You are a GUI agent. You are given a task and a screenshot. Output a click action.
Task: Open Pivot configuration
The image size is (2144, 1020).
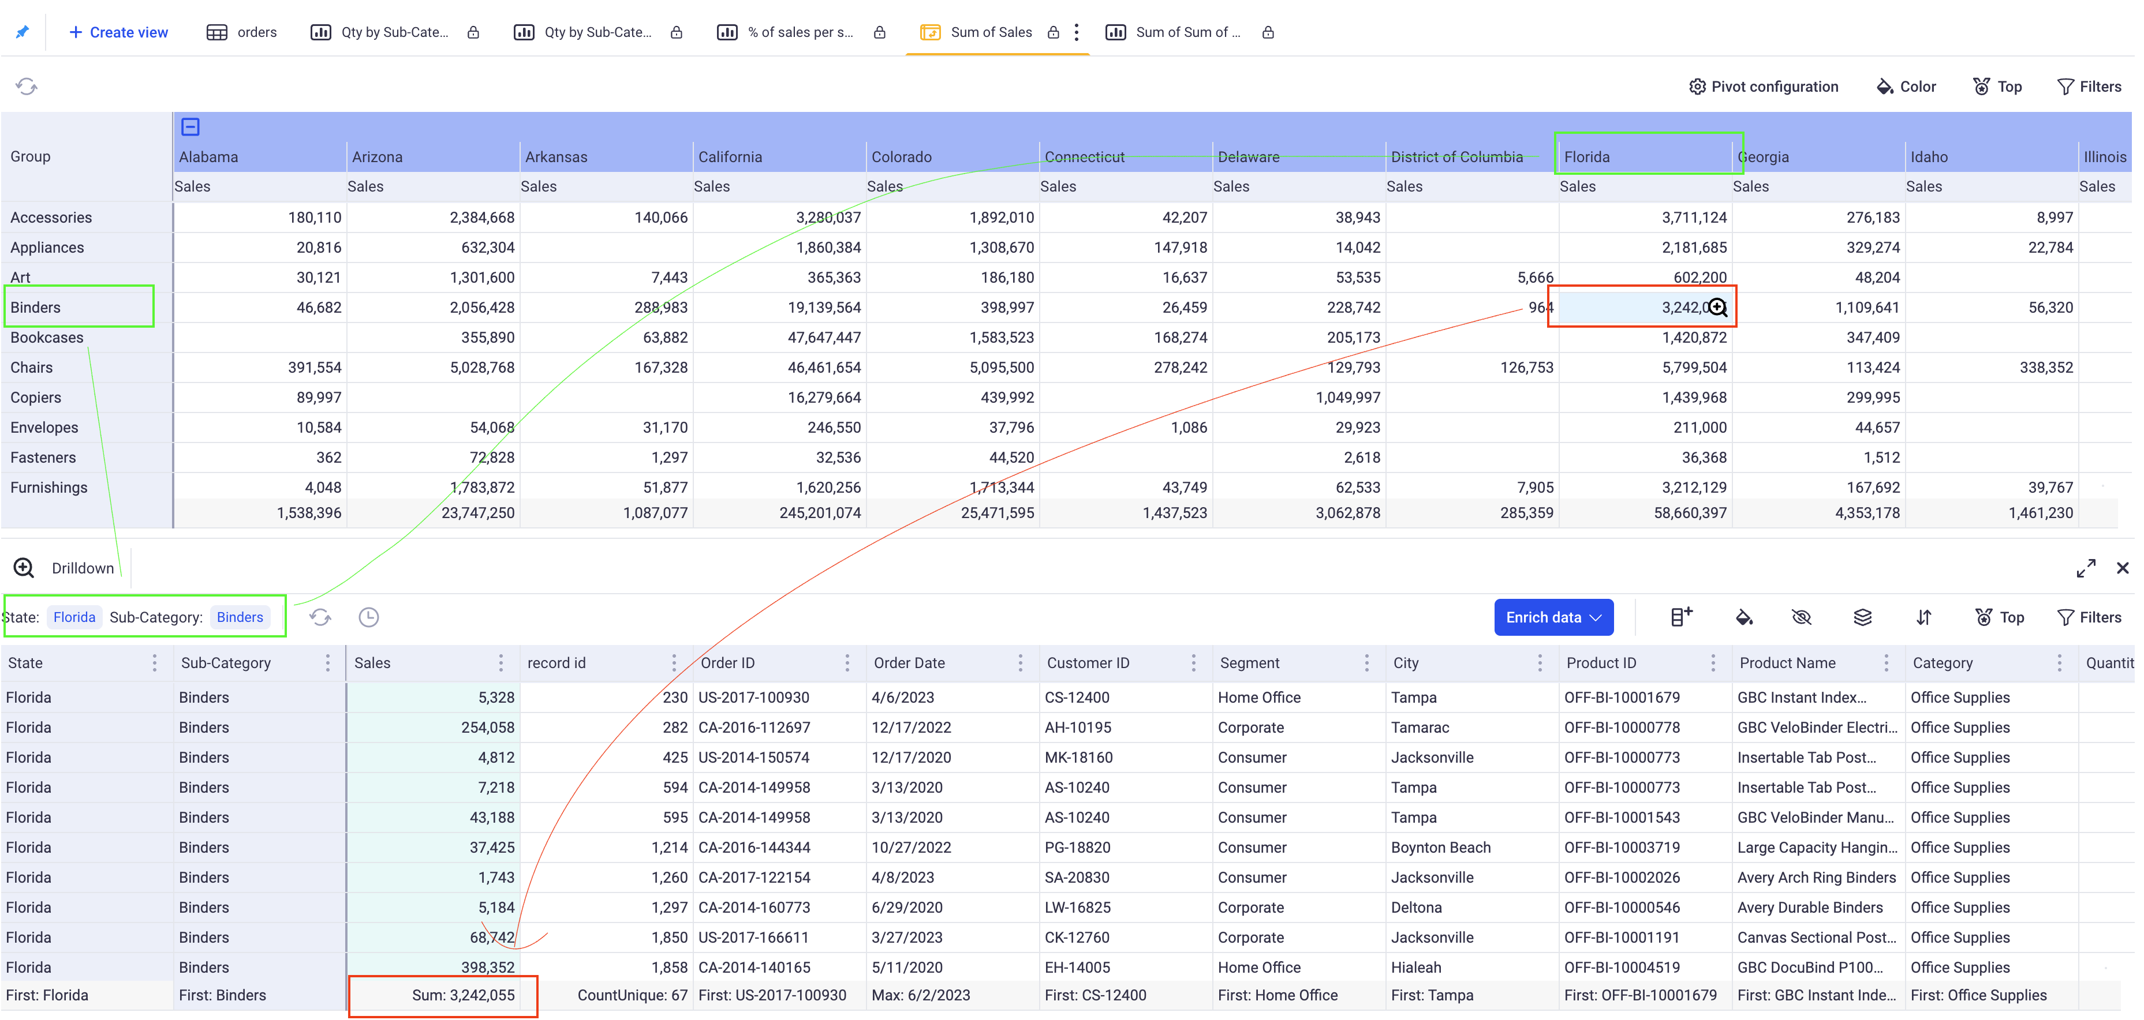1764,87
